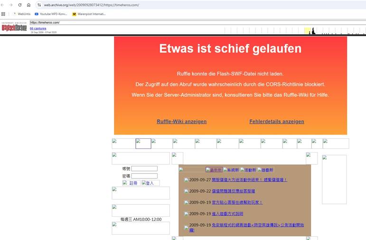The height and width of the screenshot is (240, 366).
Task: Go to the browser home page icon
Action: point(28,5)
